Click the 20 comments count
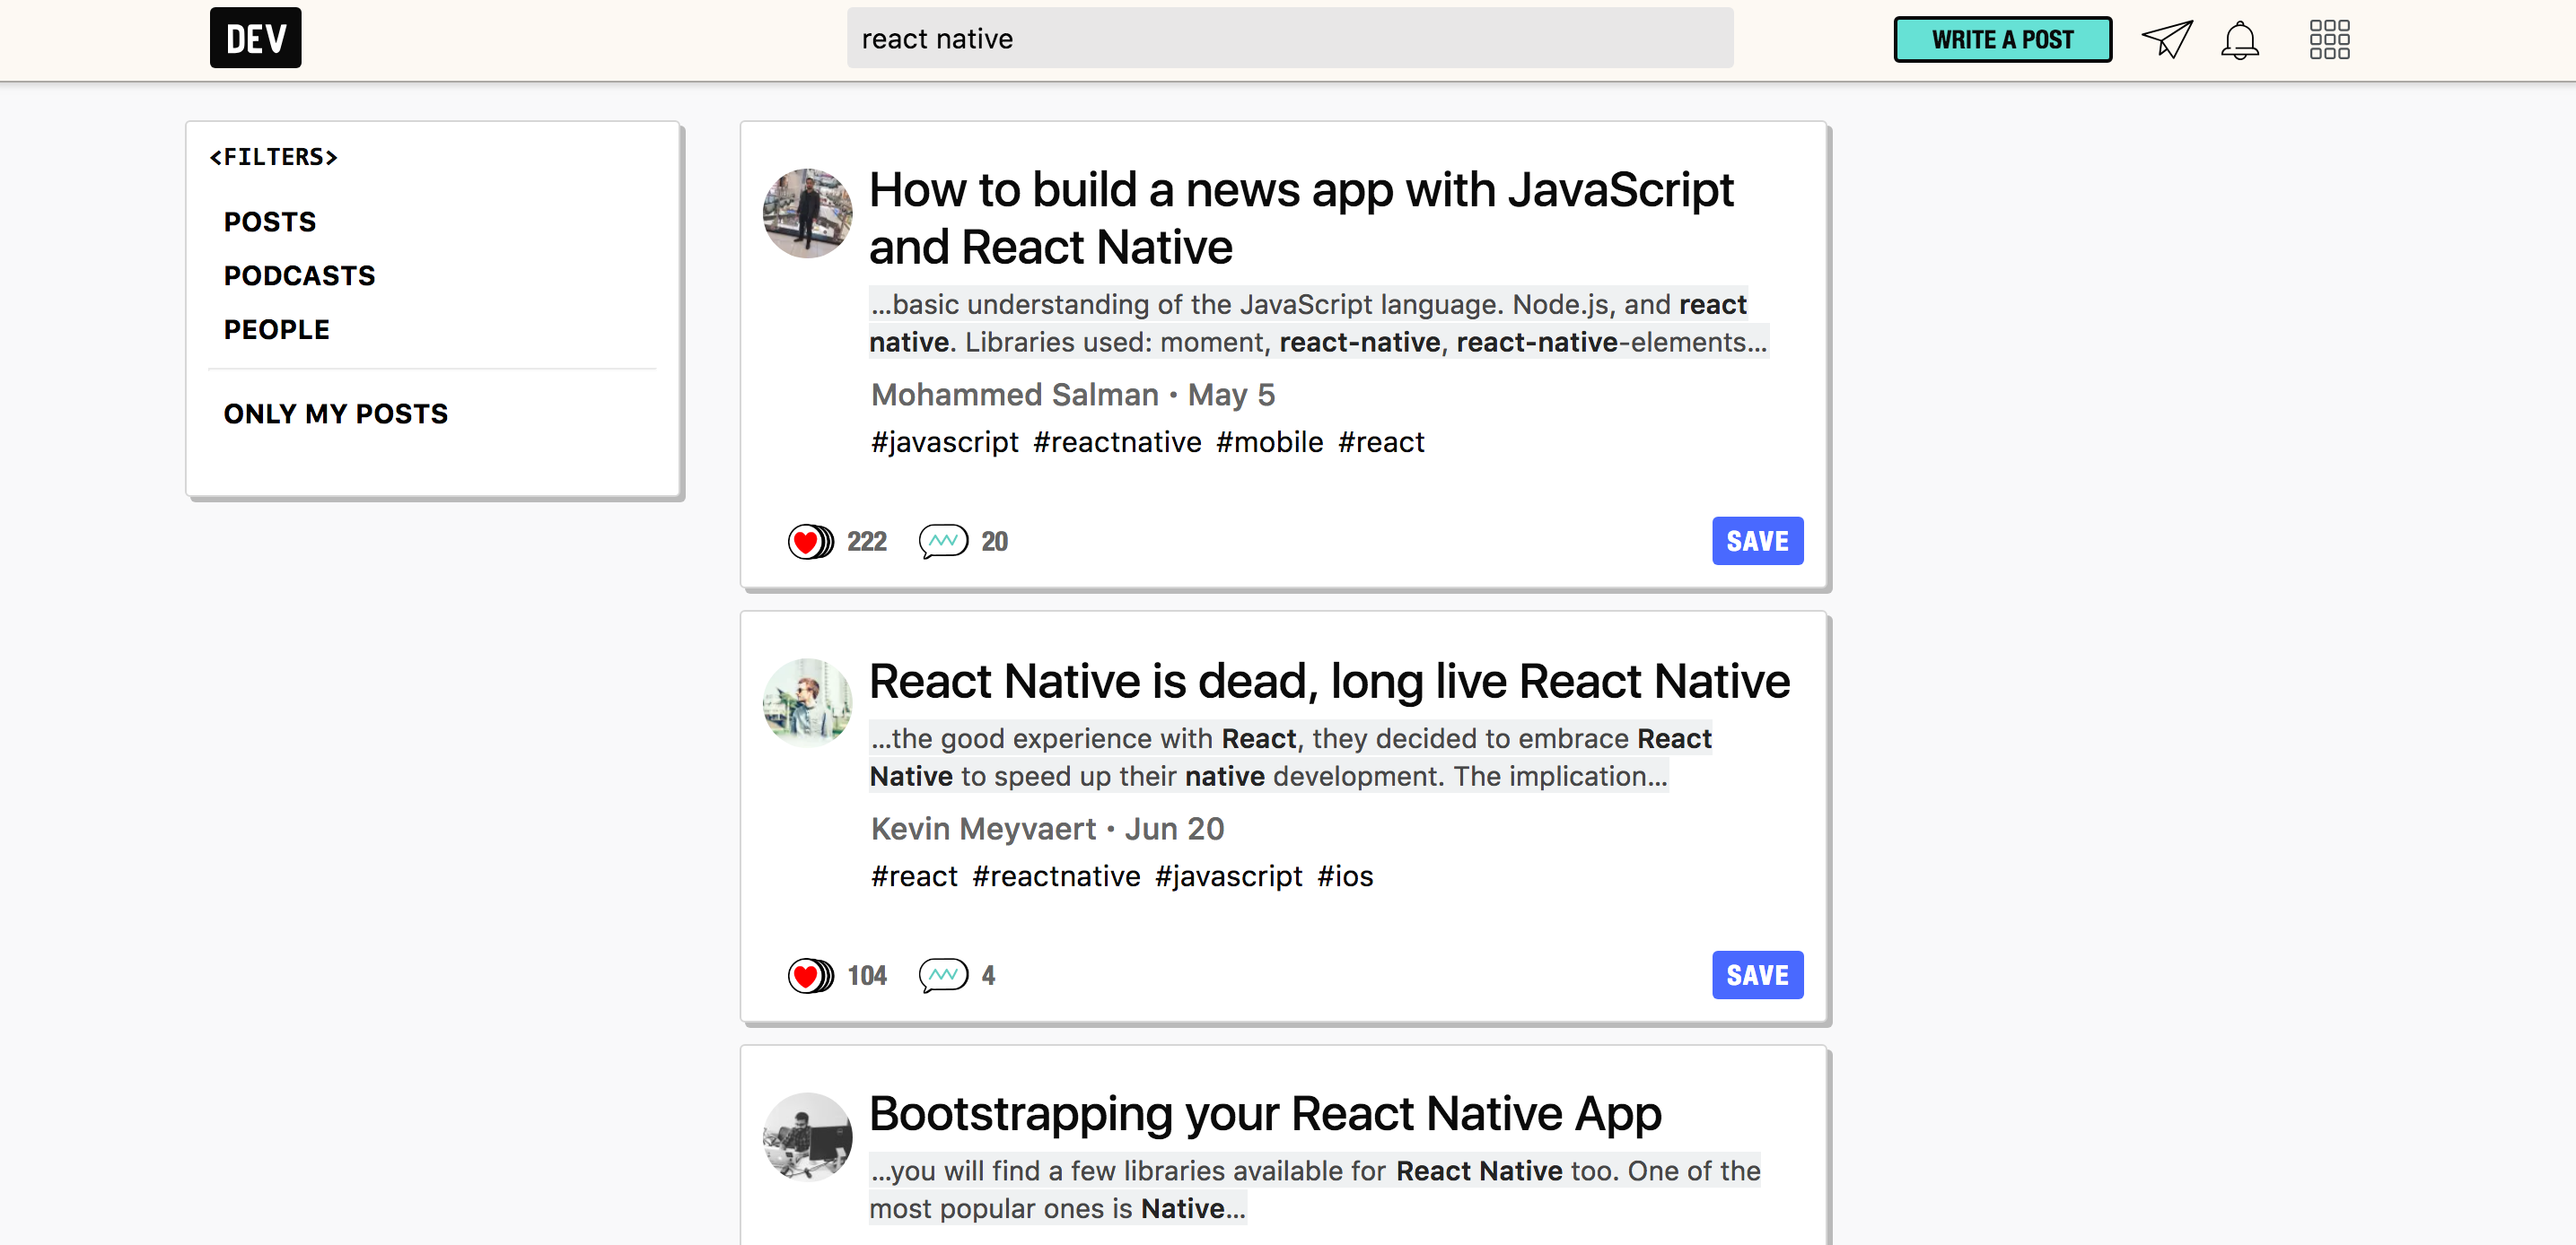Viewport: 2576px width, 1245px height. coord(994,542)
